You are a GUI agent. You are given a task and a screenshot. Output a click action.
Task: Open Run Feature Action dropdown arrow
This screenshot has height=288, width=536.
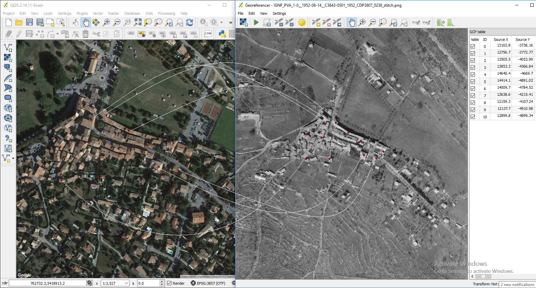click(x=221, y=22)
